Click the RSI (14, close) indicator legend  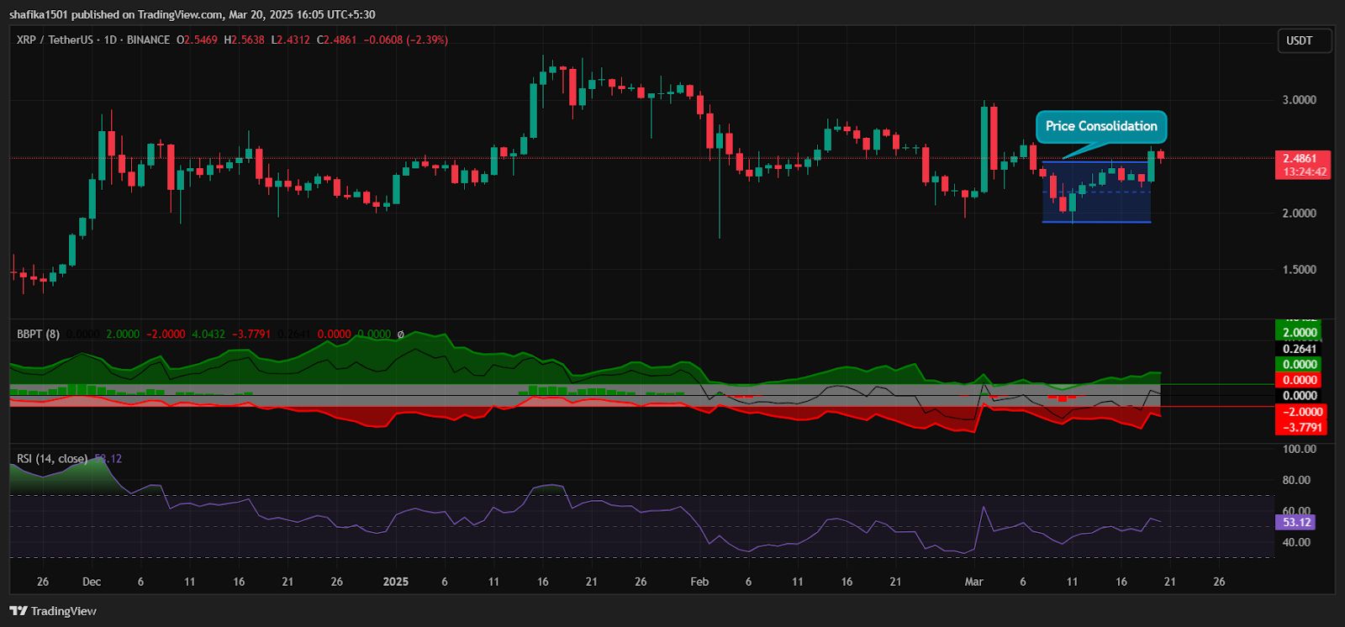point(52,458)
